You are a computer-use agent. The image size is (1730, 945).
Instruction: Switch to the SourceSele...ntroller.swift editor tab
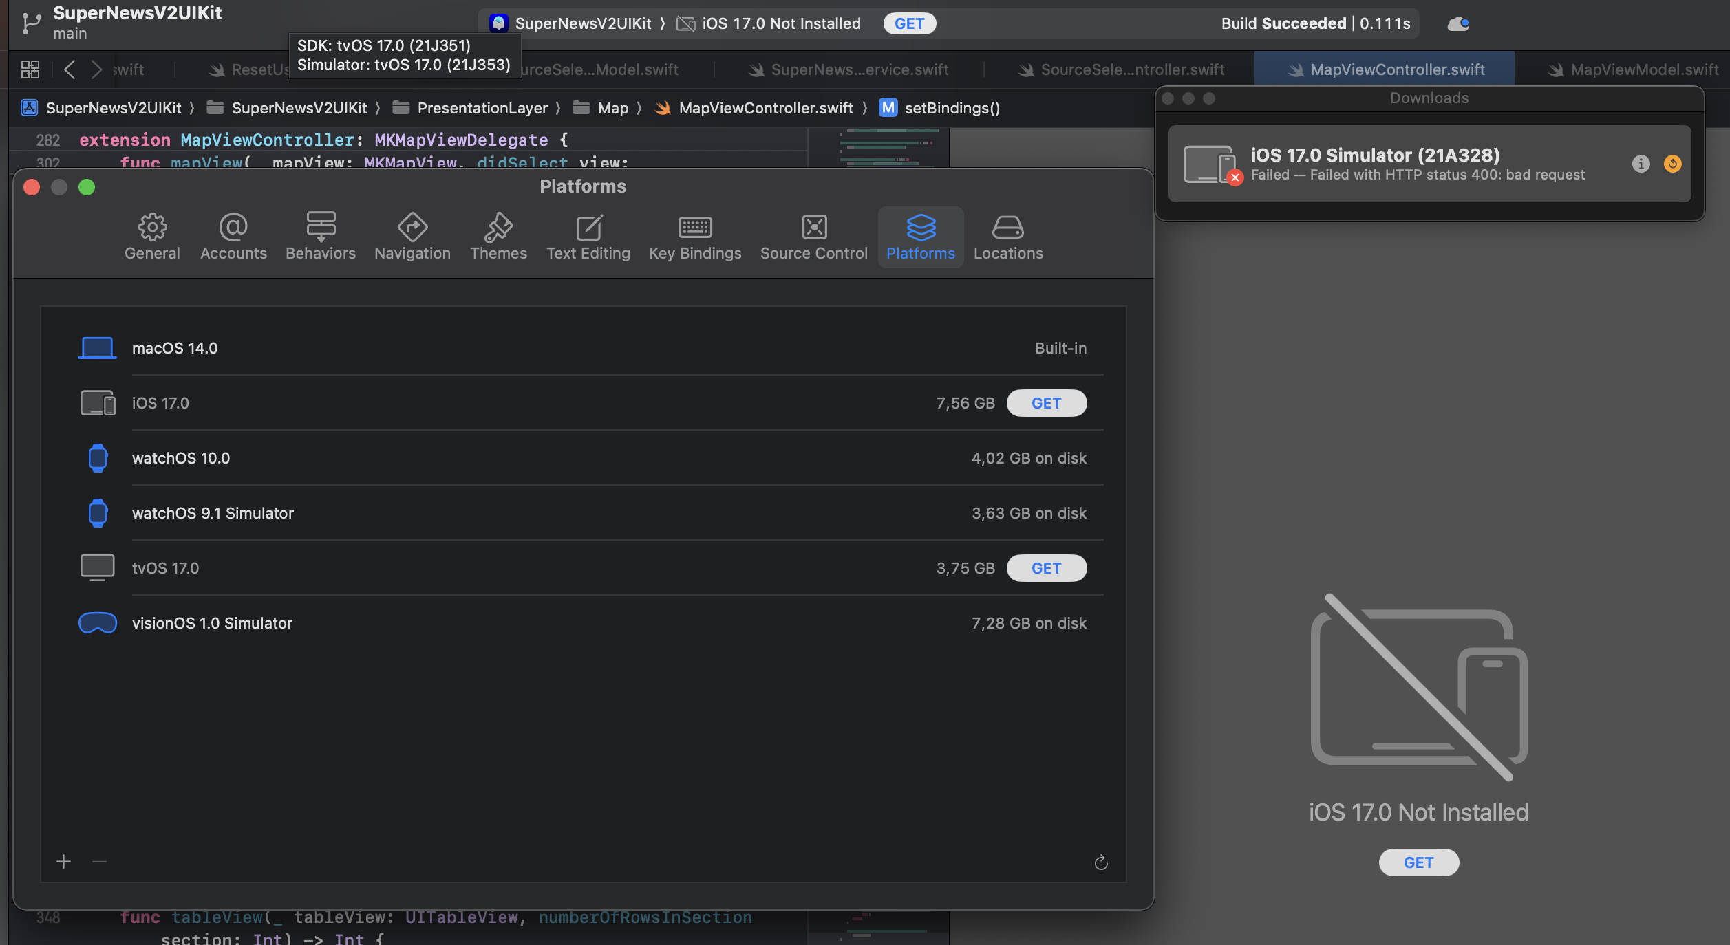1120,69
